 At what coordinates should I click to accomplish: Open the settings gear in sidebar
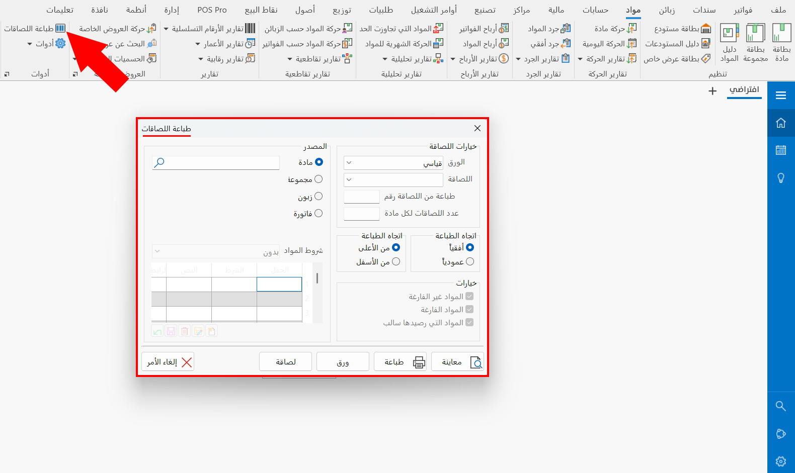[781, 461]
